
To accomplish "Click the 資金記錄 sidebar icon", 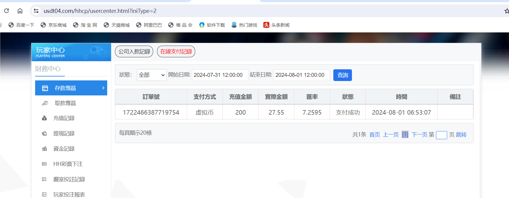I will 44,149.
